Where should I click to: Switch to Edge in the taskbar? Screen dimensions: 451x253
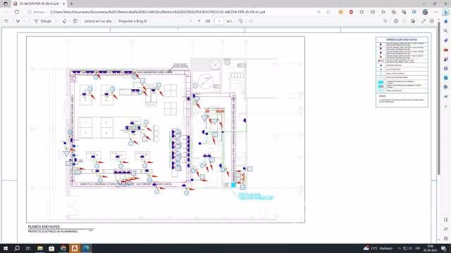(86, 248)
